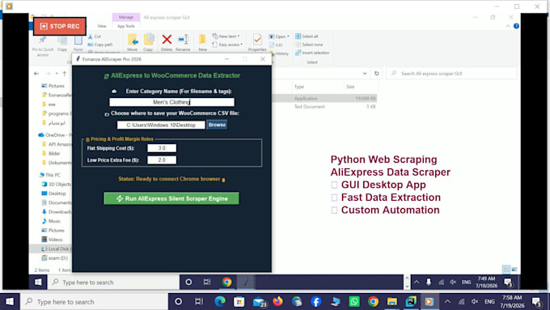Image resolution: width=550 pixels, height=310 pixels.
Task: Click the Explorer Up arrow
Action: click(65, 74)
